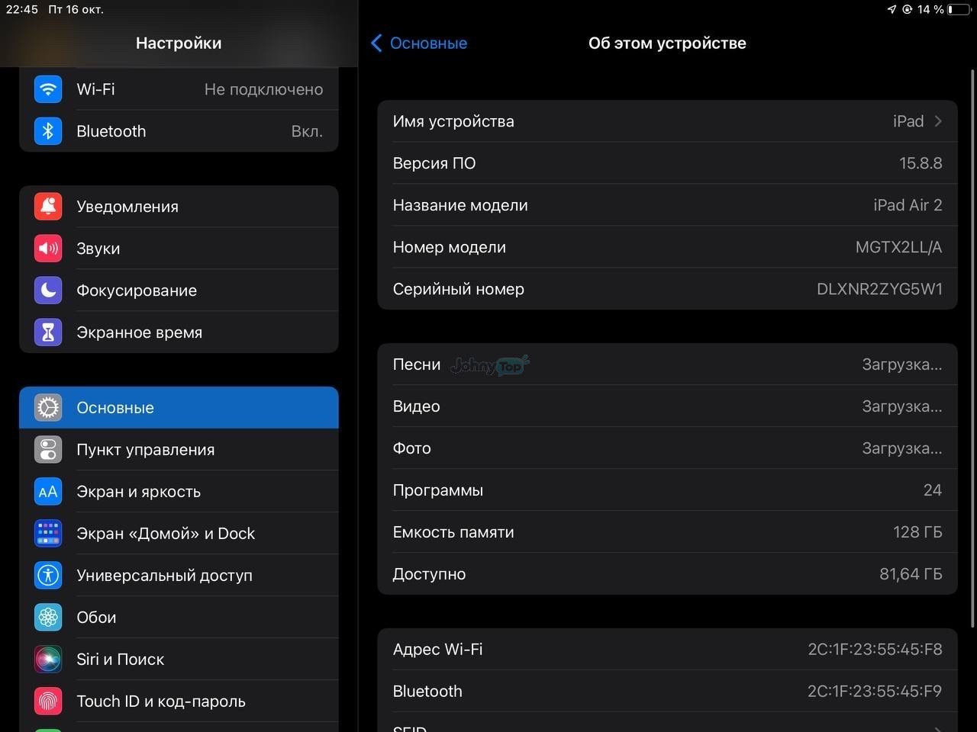977x732 pixels.
Task: Tap model number MGTX2LL/A
Action: pos(898,247)
